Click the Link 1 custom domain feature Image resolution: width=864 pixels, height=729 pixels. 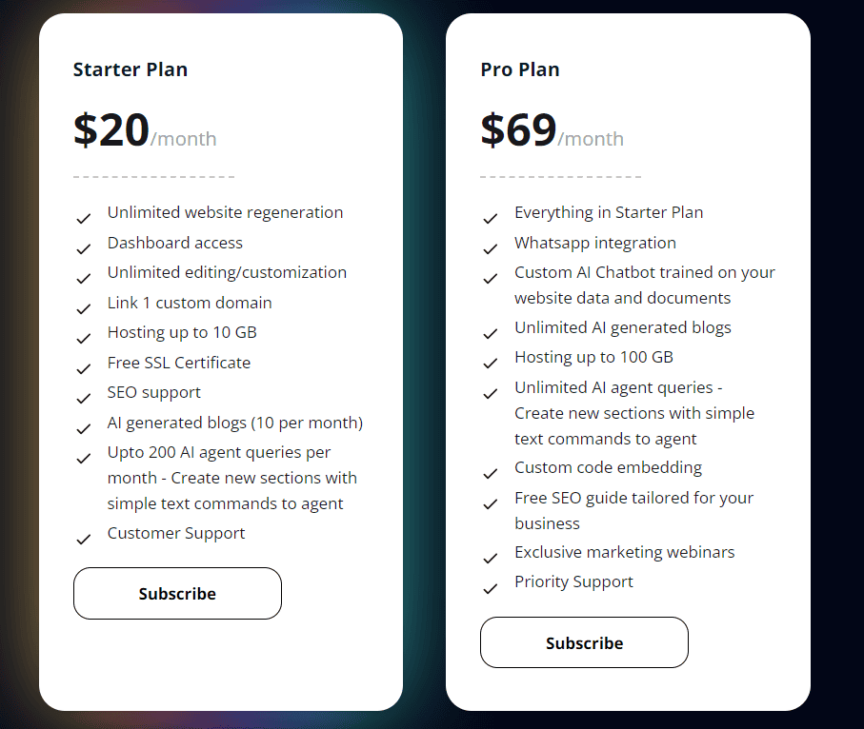(189, 302)
